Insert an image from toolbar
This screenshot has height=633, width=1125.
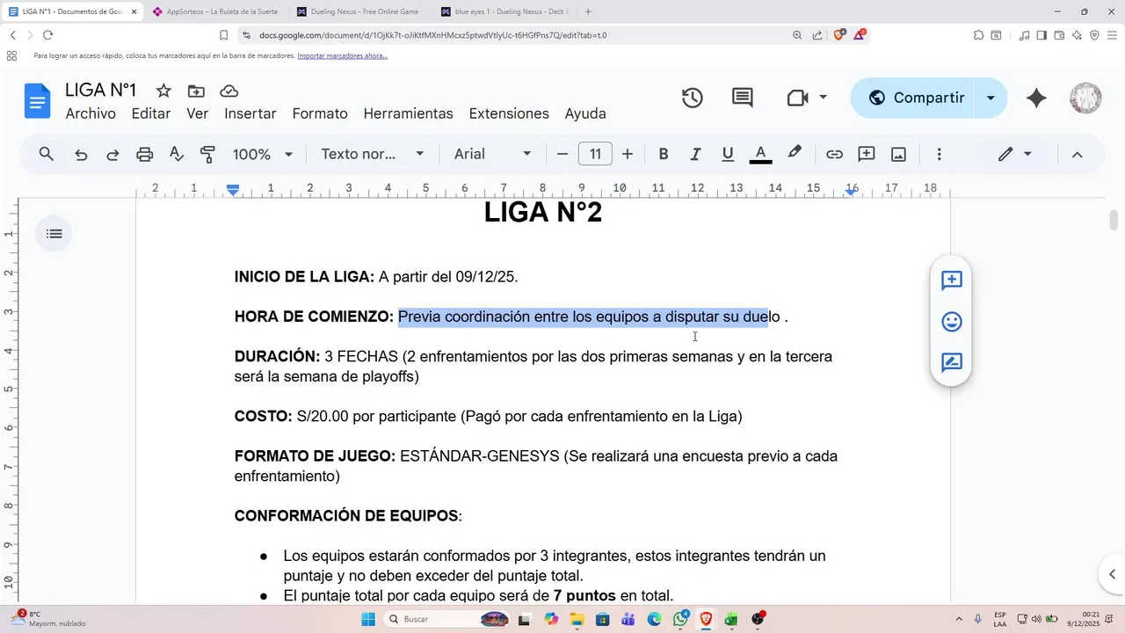pyautogui.click(x=898, y=154)
